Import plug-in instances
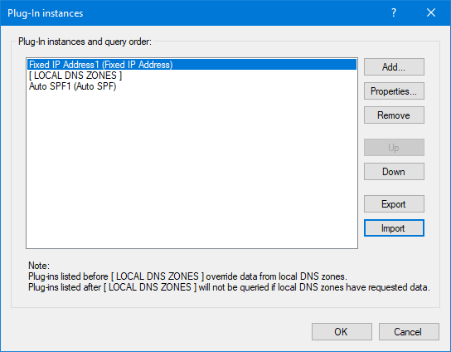Viewport: 451px width, 352px height. [394, 228]
